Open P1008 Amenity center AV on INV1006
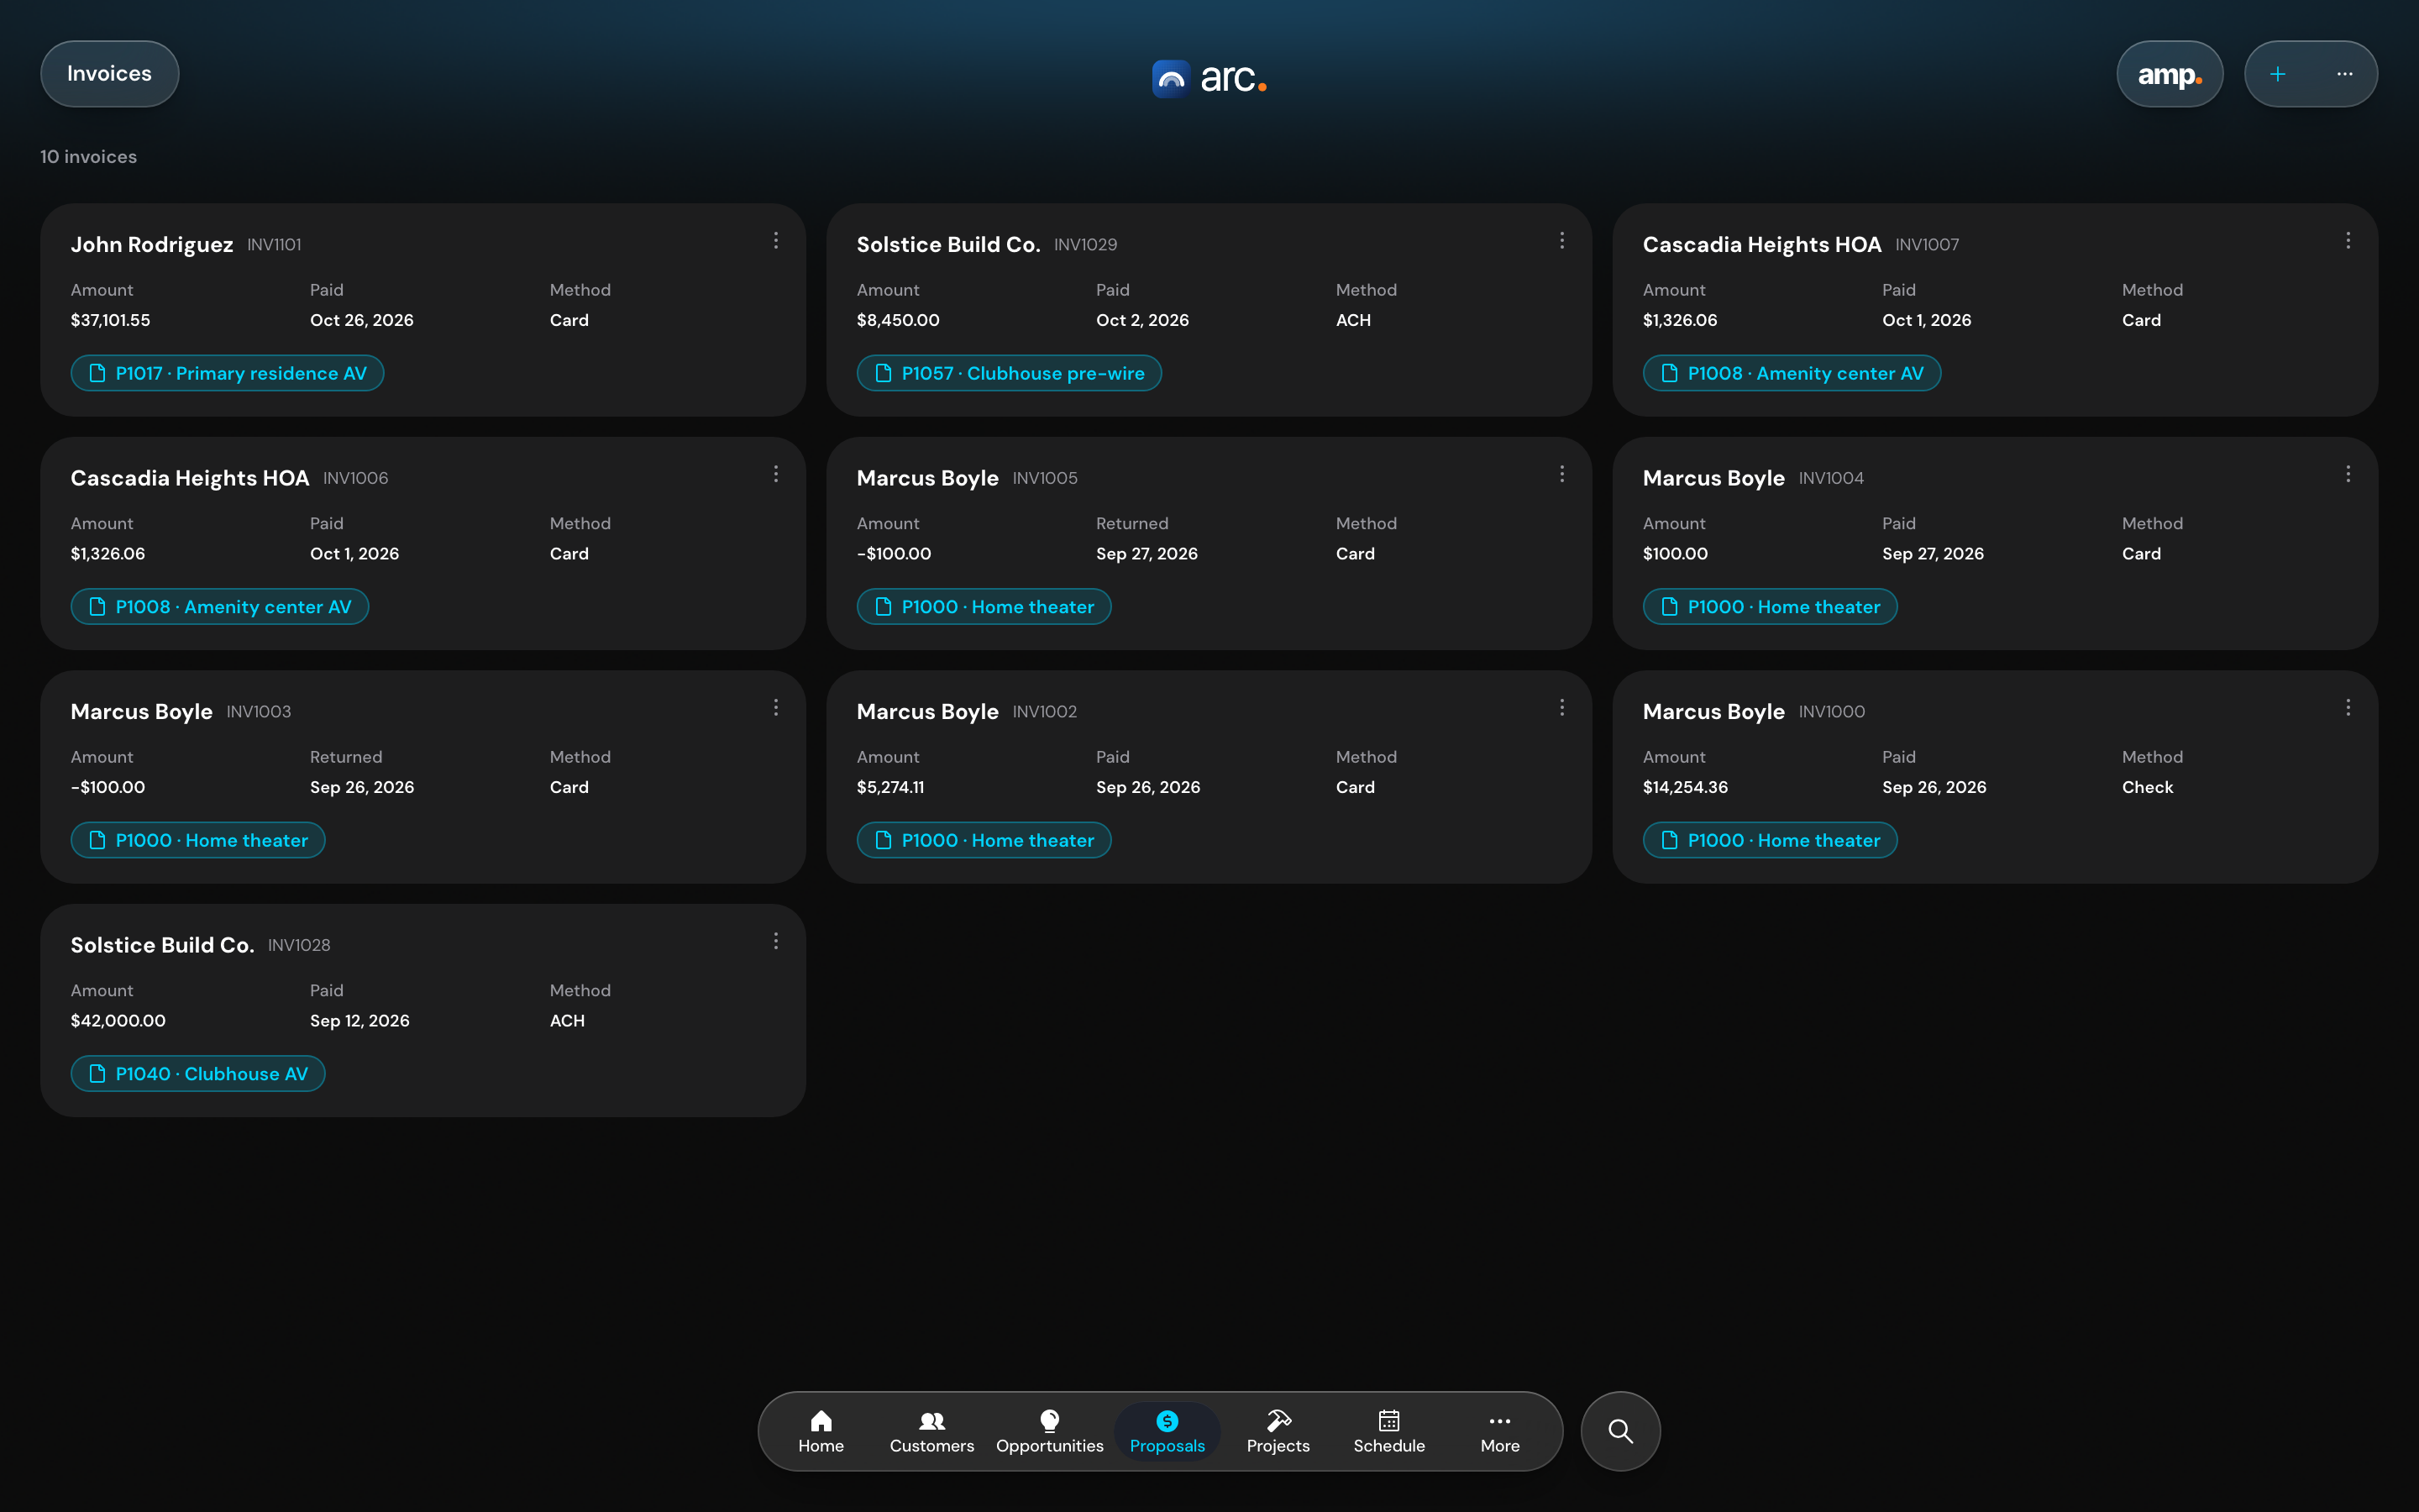Screen dimensions: 2419x1512 point(220,607)
